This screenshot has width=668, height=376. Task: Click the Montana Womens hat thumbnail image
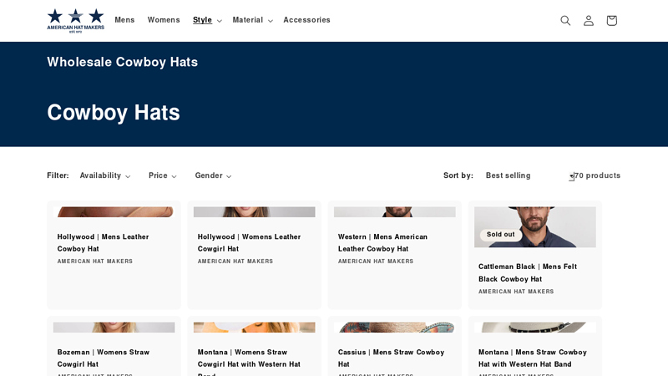[x=255, y=328]
